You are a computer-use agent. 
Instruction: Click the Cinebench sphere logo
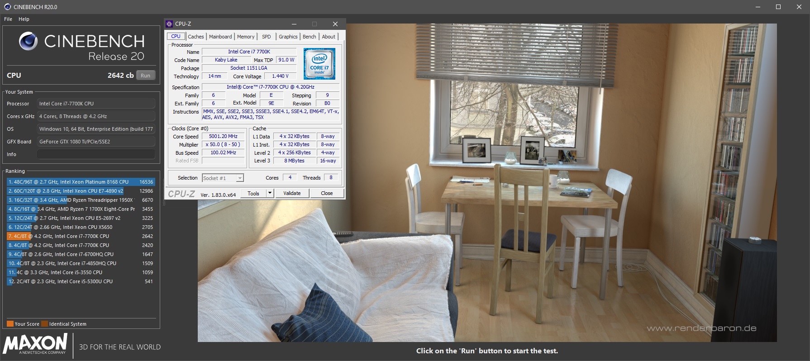click(28, 41)
